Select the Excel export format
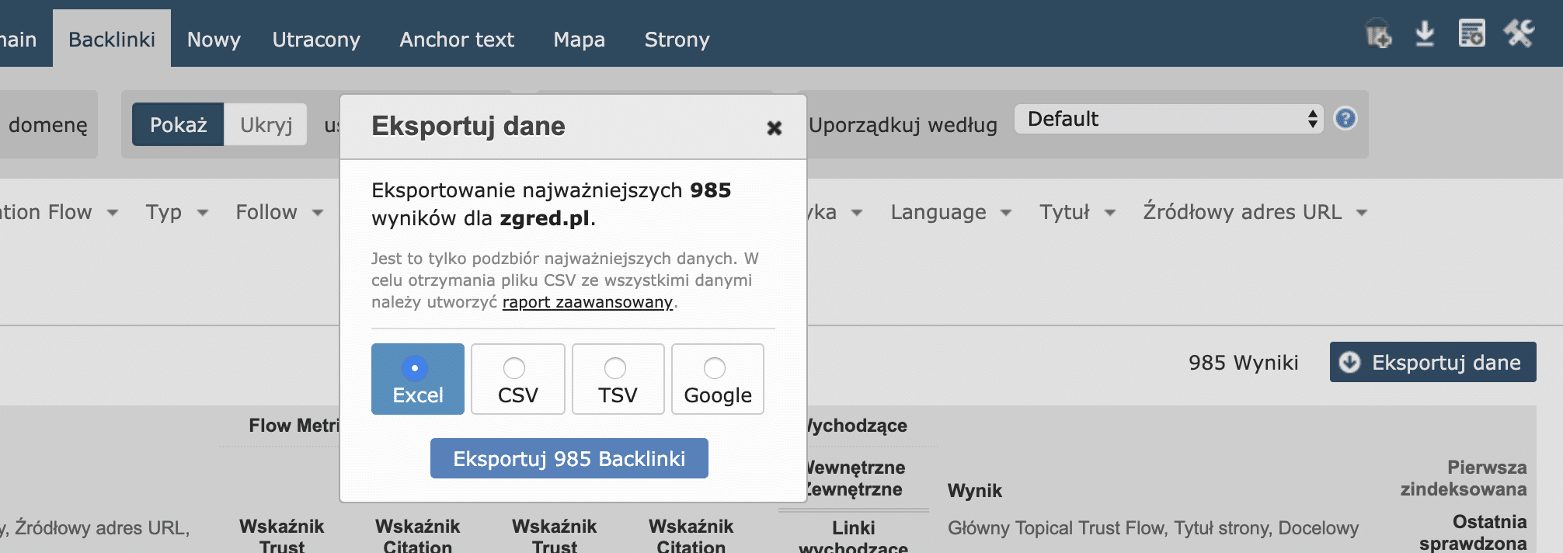1563x553 pixels. [x=417, y=379]
